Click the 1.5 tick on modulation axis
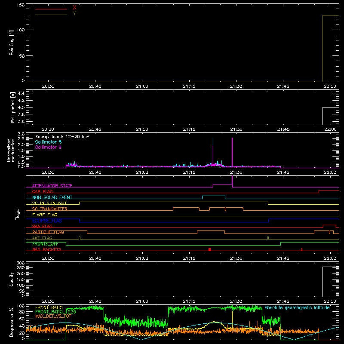344x344 pixels. [21, 150]
